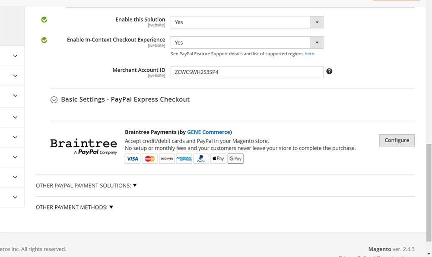Click the Mastercard icon

pyautogui.click(x=149, y=159)
